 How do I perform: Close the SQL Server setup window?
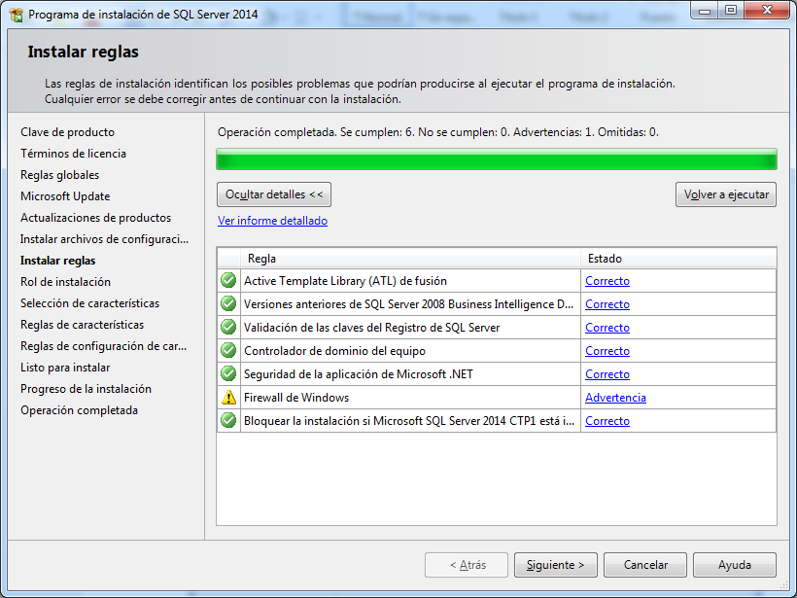[768, 11]
